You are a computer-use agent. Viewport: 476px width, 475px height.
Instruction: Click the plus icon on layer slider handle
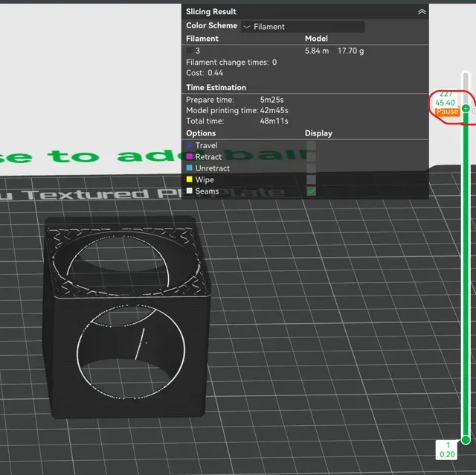pyautogui.click(x=466, y=109)
